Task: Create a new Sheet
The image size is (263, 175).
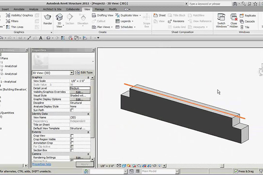Action: 160,15
